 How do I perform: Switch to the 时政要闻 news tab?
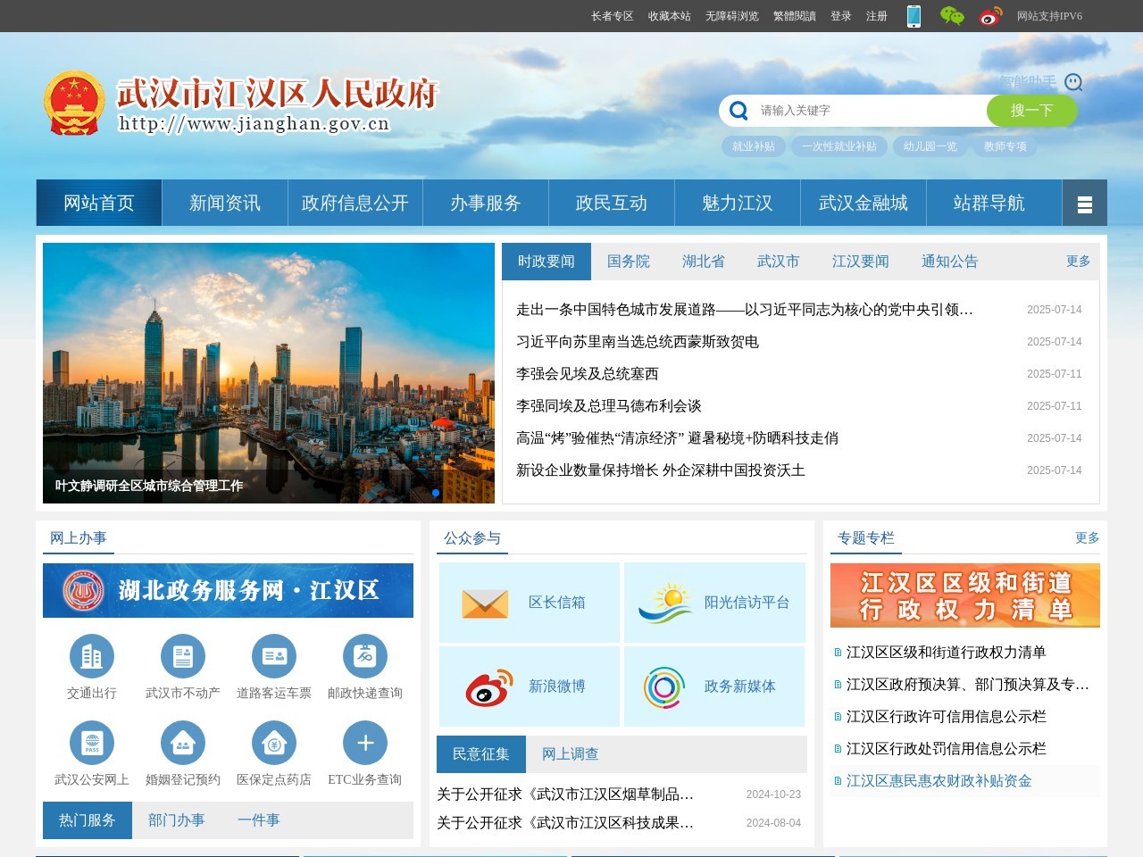546,262
